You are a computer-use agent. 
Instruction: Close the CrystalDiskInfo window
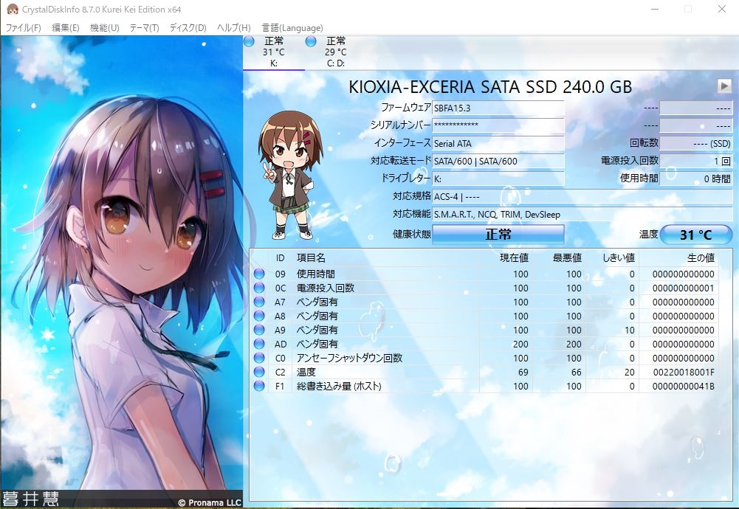pyautogui.click(x=721, y=9)
